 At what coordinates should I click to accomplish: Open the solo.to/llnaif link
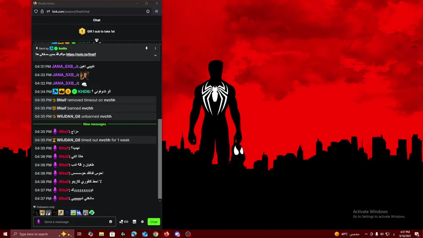point(81,54)
